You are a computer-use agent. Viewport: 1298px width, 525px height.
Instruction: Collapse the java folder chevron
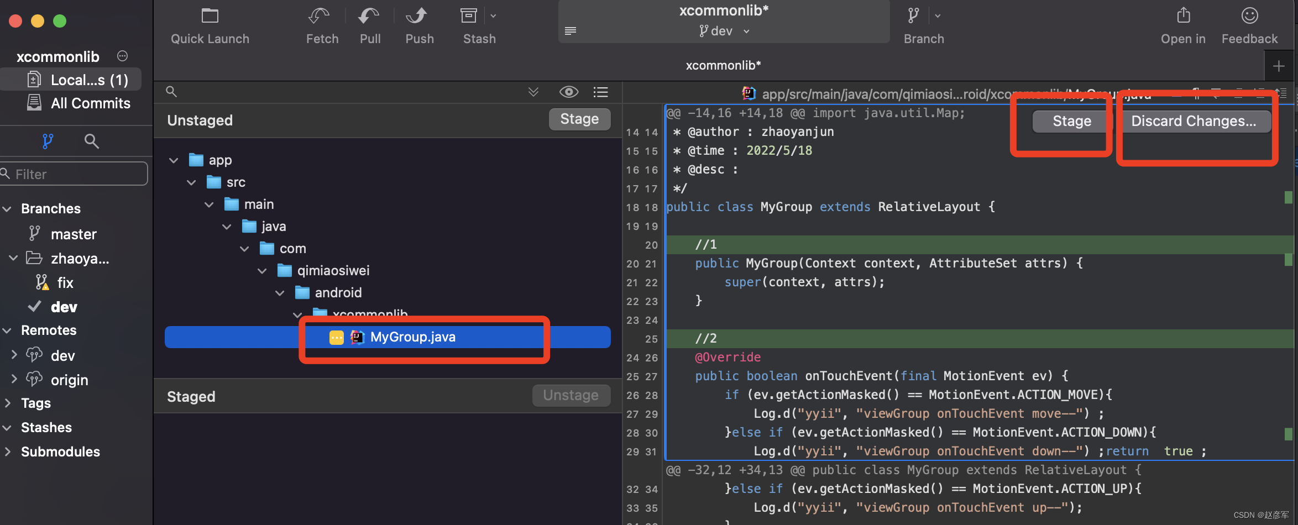point(227,227)
